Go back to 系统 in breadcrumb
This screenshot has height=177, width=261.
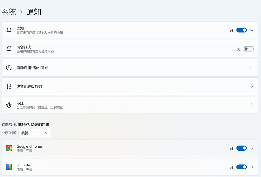click(x=8, y=12)
